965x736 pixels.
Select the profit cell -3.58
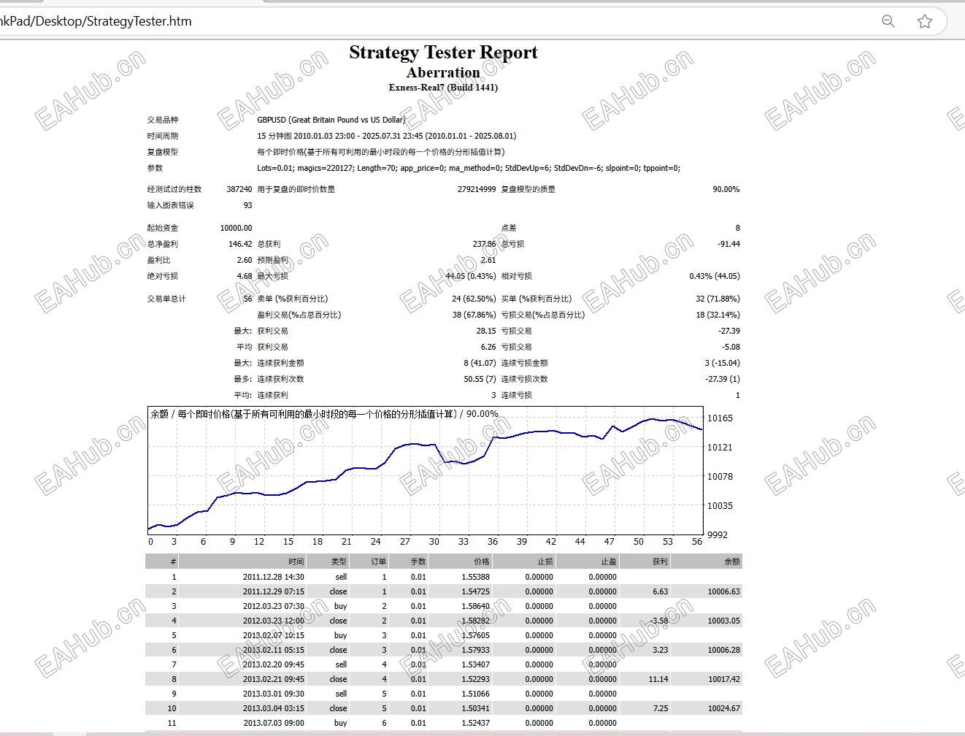coord(658,621)
